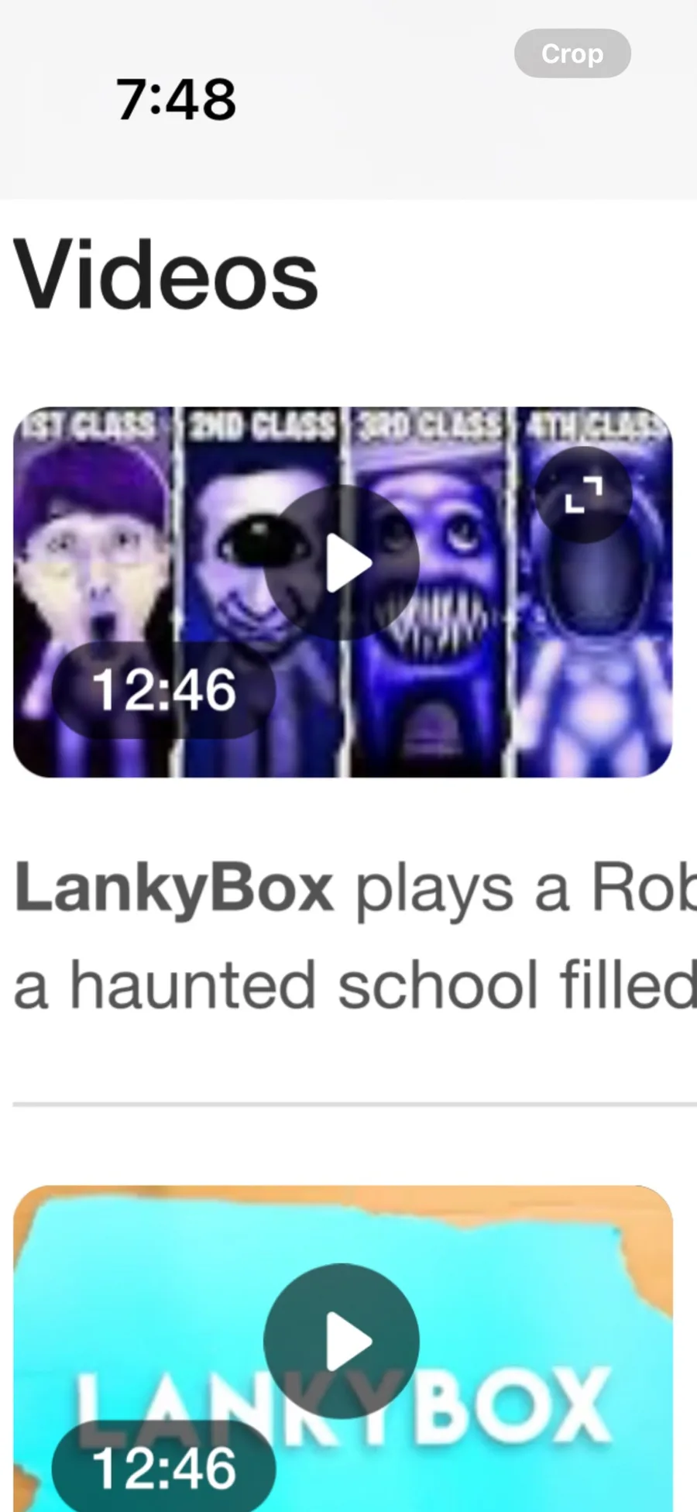Viewport: 697px width, 1512px height.
Task: Click the "a haunted school filled" description line
Action: tap(355, 985)
